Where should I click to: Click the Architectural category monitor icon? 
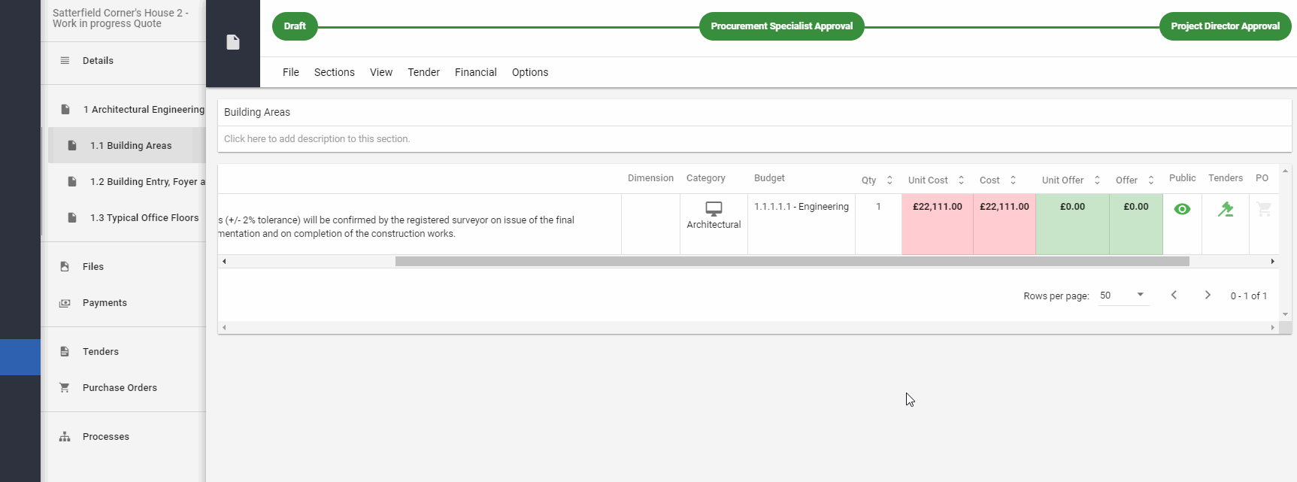[x=714, y=208]
